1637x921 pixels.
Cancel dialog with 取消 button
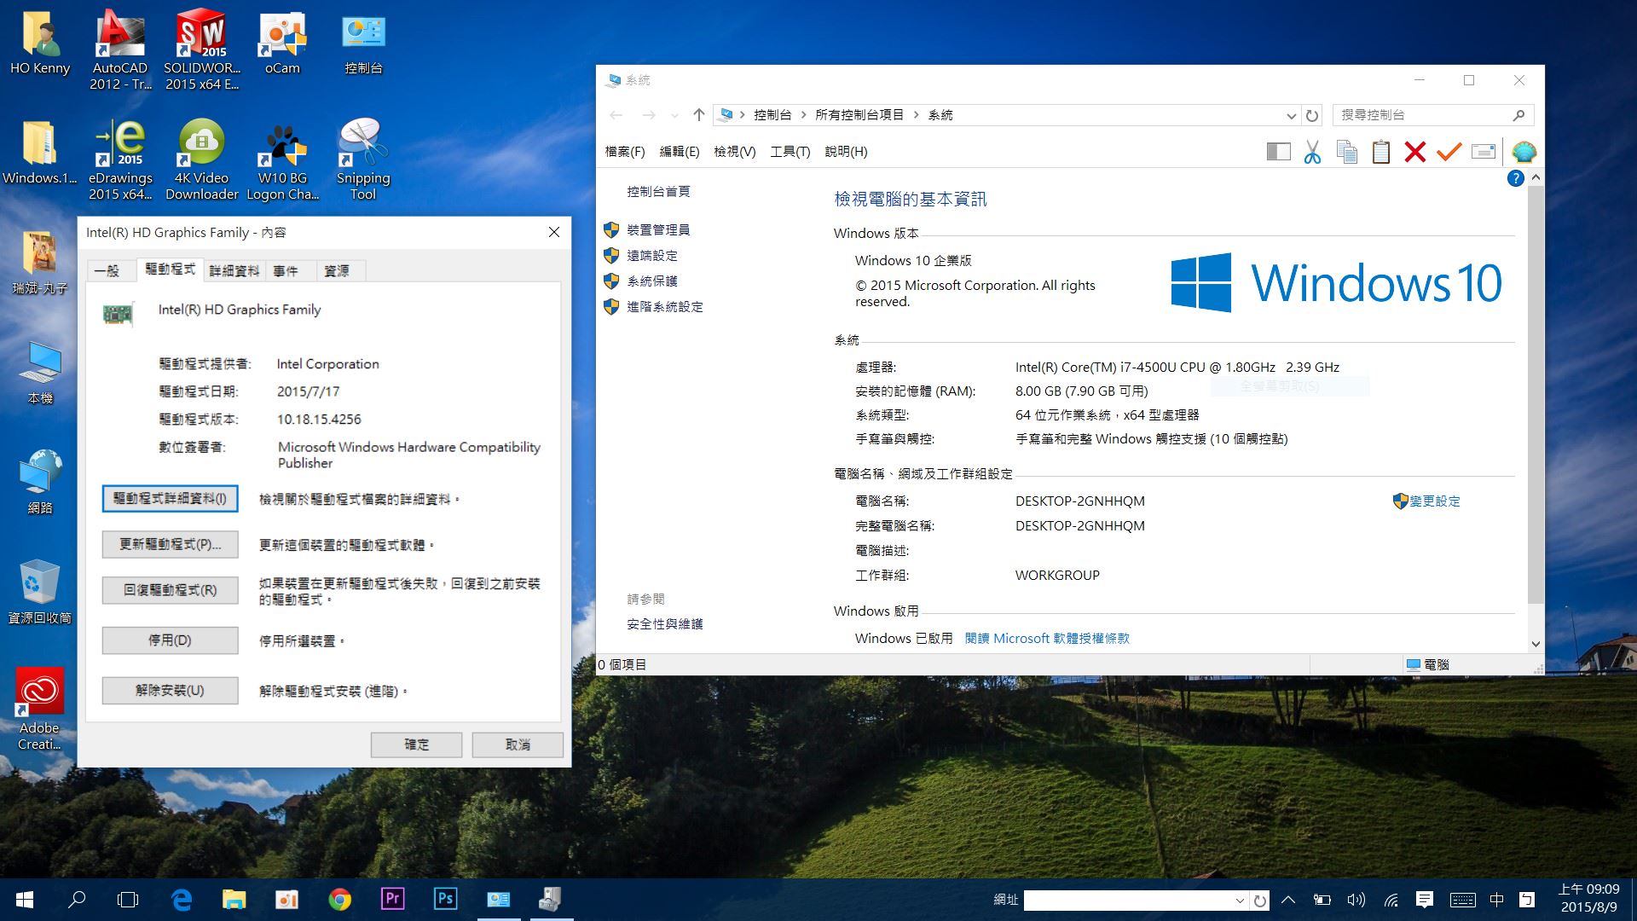point(518,744)
